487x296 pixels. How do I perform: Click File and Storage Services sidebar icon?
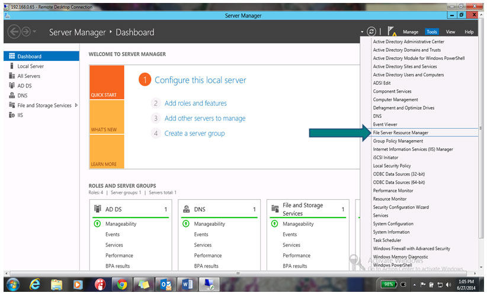pyautogui.click(x=12, y=105)
